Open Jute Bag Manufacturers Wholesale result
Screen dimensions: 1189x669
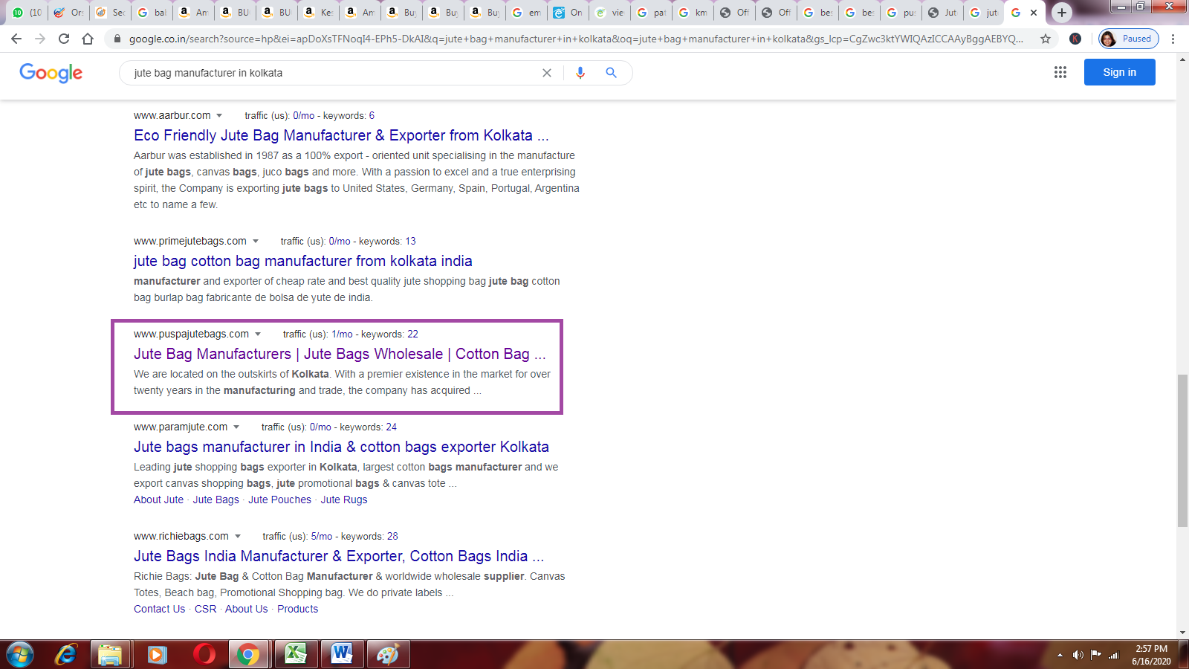(x=340, y=354)
